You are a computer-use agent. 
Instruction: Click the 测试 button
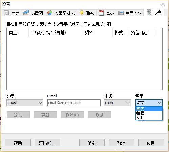(100, 115)
